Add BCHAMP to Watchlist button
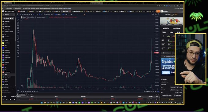Screen dimensions: 208x112 pyautogui.click(x=166, y=53)
